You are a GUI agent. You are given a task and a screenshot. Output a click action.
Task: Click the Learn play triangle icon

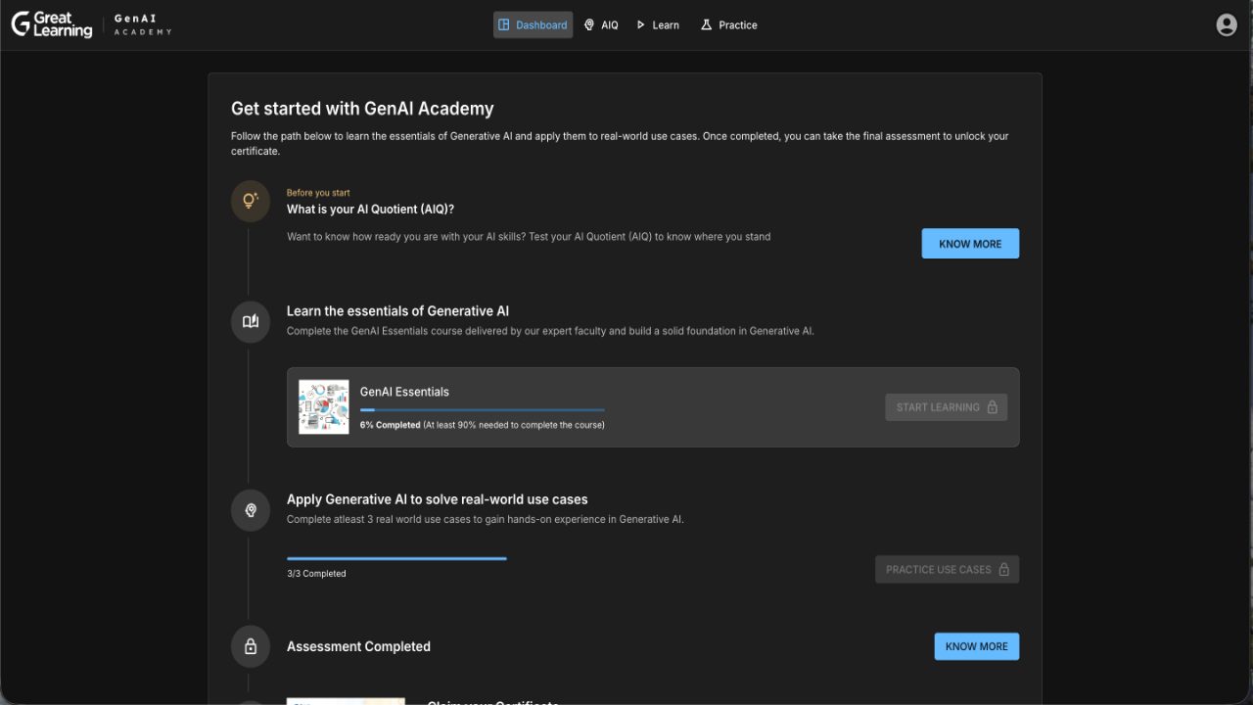click(643, 24)
